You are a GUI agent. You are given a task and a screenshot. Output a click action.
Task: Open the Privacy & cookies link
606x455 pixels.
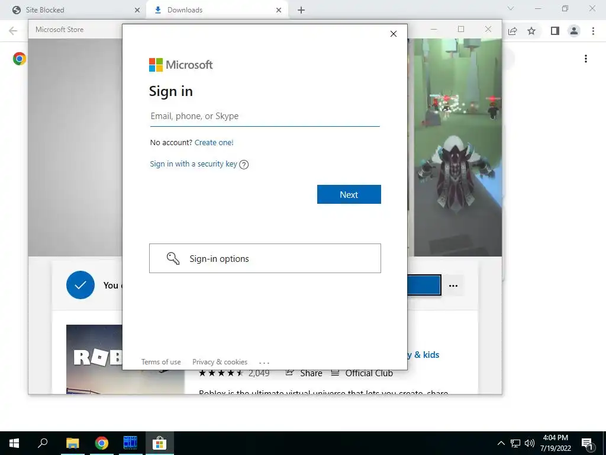pyautogui.click(x=220, y=362)
